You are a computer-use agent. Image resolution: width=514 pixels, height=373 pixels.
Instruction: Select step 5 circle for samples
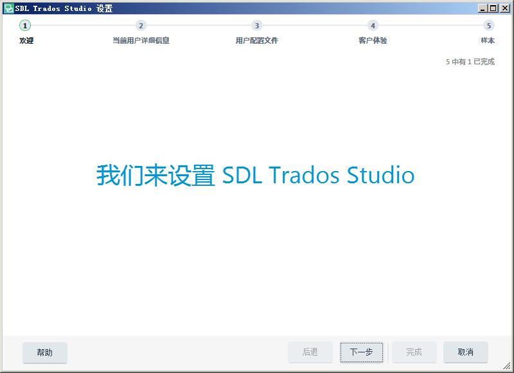pyautogui.click(x=488, y=26)
